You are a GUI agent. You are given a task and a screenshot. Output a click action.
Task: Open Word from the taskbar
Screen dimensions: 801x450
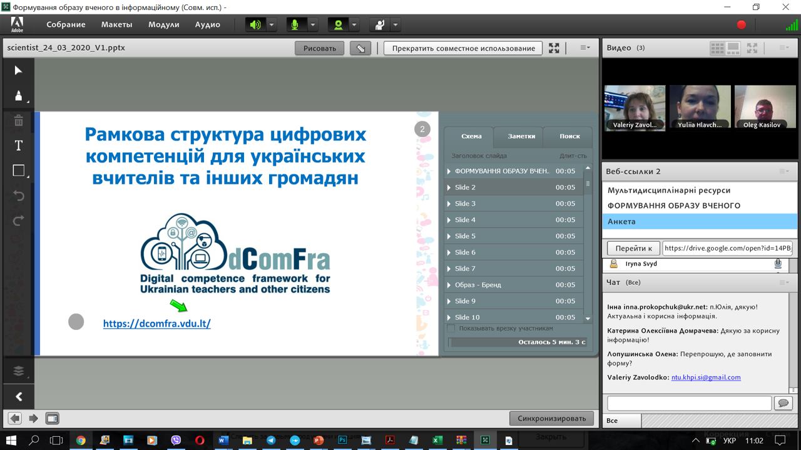223,440
